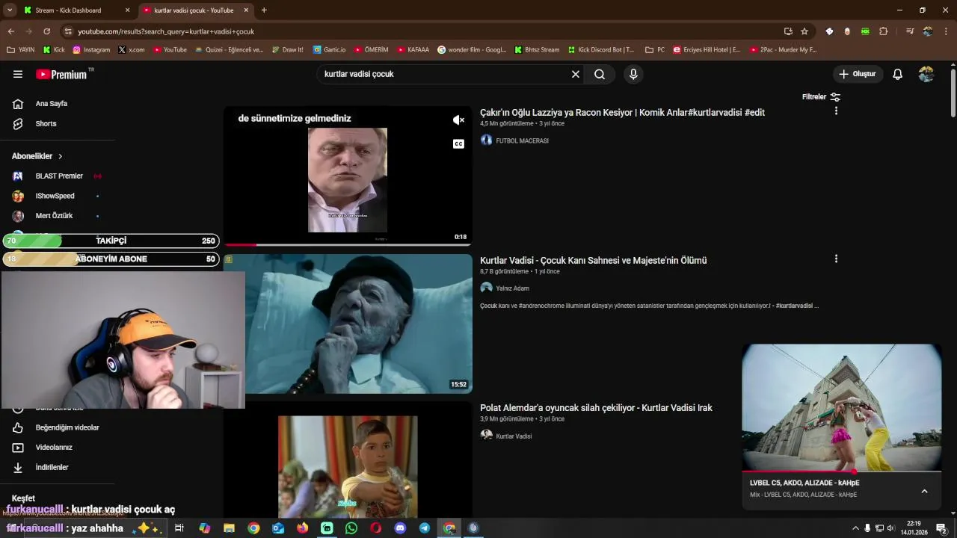Open Firefox from the taskbar
This screenshot has height=538, width=957.
tap(302, 528)
